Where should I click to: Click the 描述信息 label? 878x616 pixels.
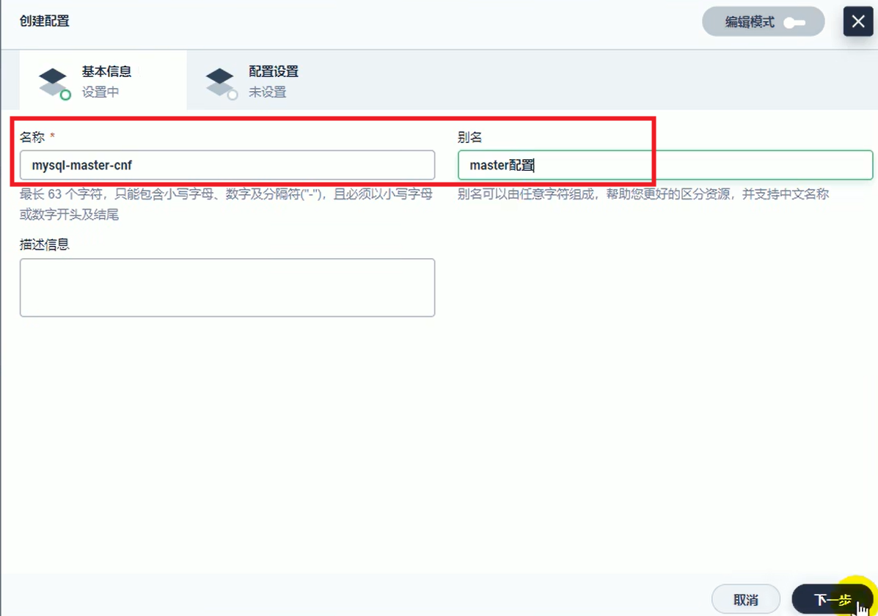pos(45,244)
